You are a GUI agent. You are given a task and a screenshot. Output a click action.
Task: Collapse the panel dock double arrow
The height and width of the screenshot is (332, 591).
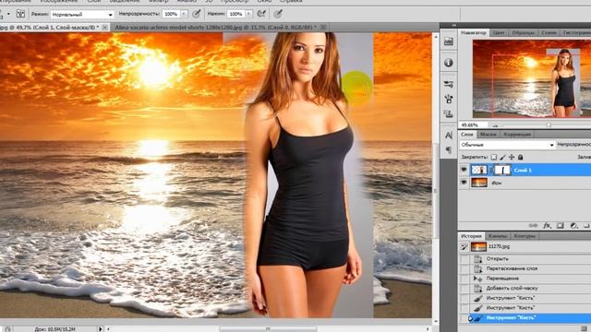[453, 25]
